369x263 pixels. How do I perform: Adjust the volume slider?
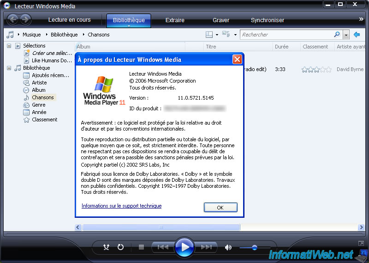pos(255,247)
